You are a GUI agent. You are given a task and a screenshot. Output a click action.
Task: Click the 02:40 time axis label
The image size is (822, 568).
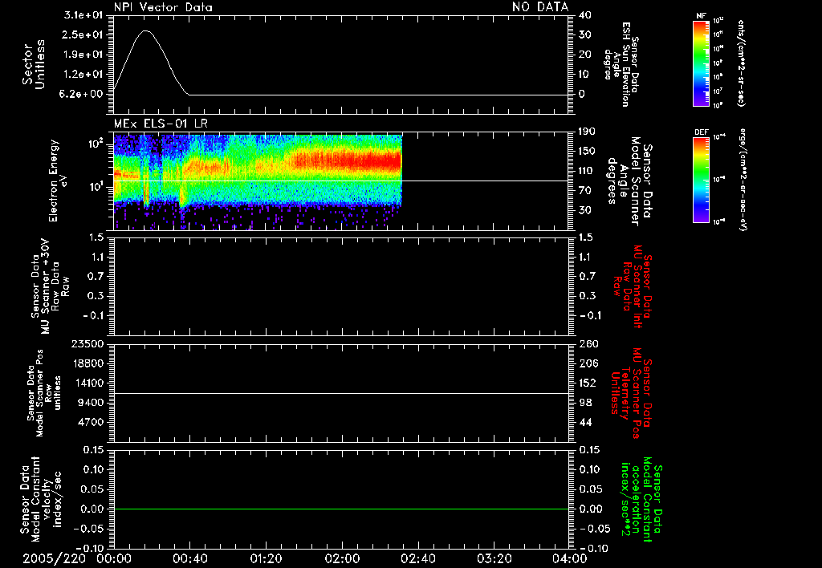pos(417,558)
